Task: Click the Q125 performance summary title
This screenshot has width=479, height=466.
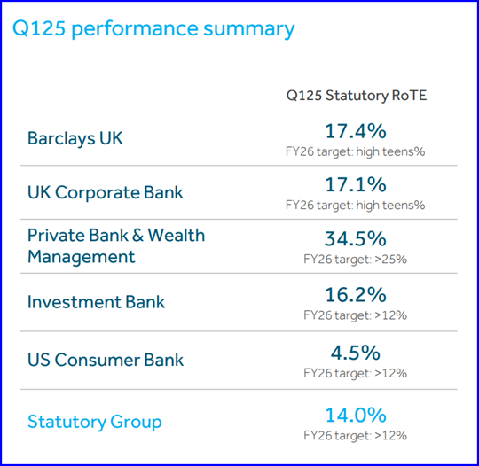Action: (x=153, y=29)
